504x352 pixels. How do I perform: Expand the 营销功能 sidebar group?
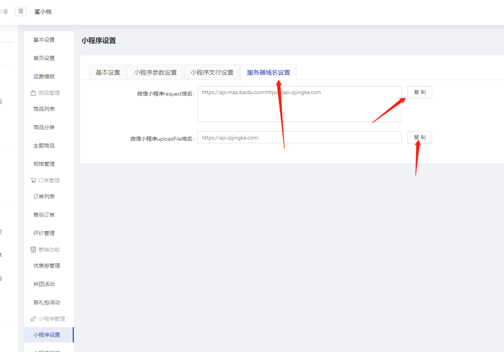point(49,250)
